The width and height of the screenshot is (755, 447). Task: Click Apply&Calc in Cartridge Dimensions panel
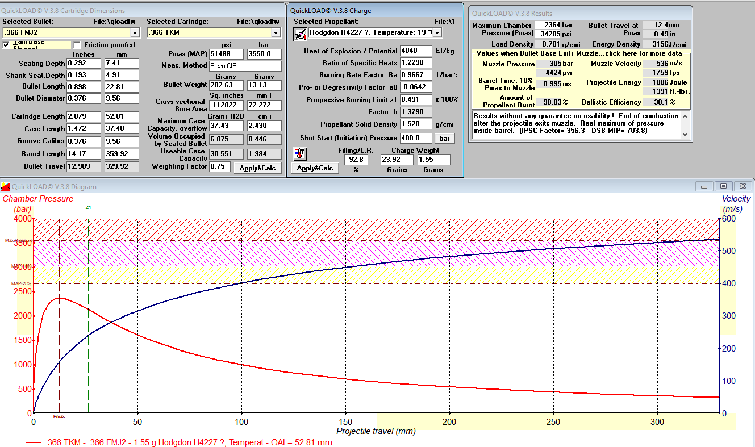pyautogui.click(x=257, y=168)
